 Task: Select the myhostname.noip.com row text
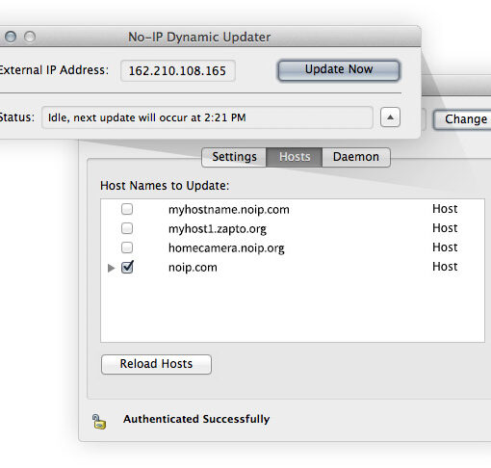[x=229, y=210]
